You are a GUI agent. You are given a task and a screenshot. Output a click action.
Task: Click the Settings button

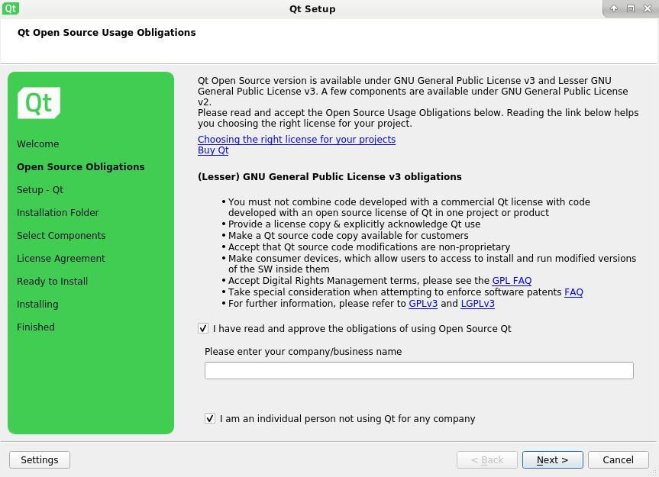pyautogui.click(x=40, y=459)
